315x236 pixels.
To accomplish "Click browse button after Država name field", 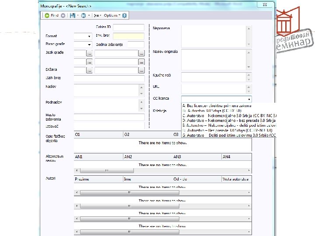I will pyautogui.click(x=141, y=70).
